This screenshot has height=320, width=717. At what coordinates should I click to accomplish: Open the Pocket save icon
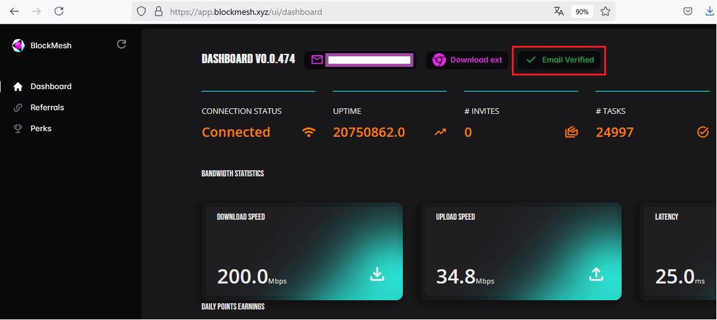687,12
